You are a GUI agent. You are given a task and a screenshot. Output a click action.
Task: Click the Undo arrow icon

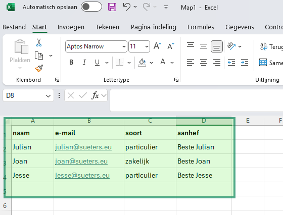click(x=127, y=7)
